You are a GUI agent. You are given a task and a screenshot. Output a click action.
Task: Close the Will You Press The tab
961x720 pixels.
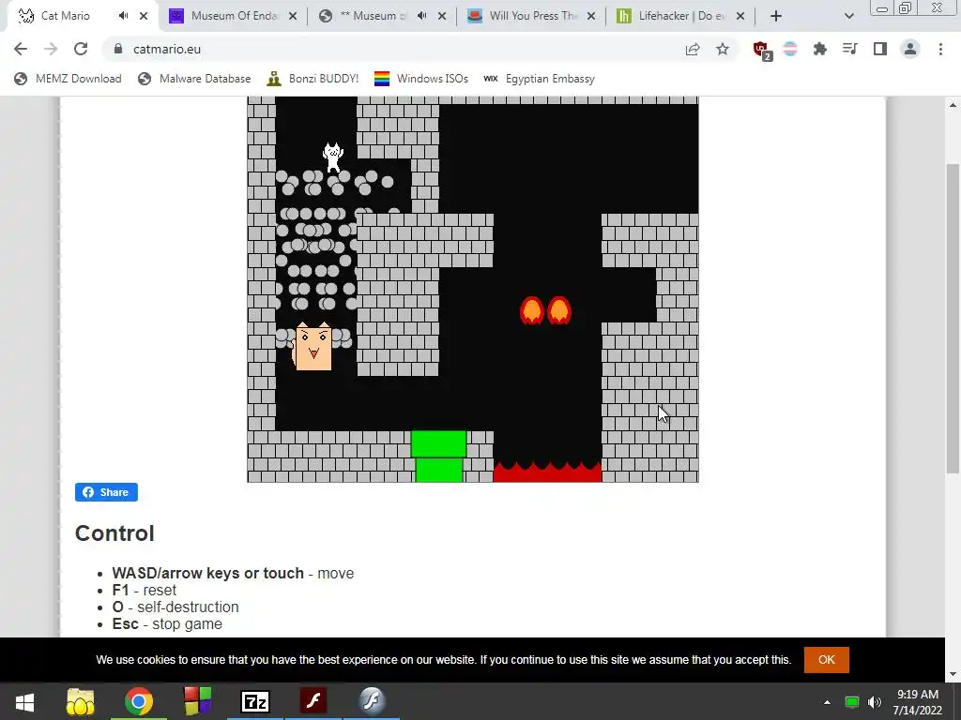pos(591,16)
